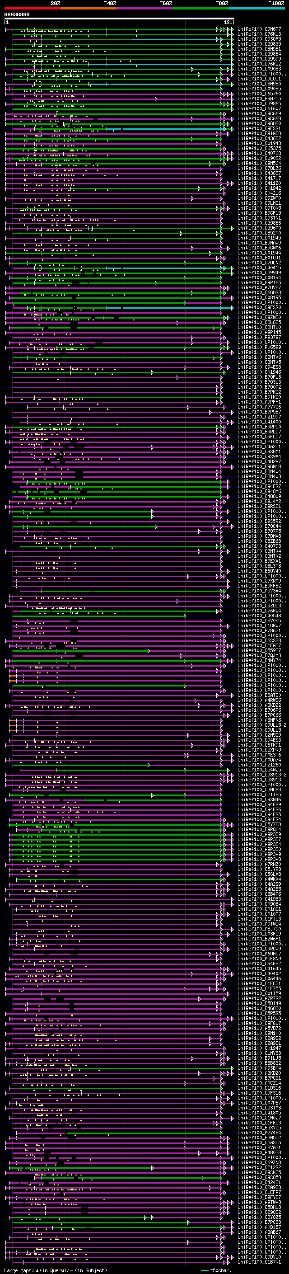Open hit UniRef100_B8ATQ0

tap(259, 696)
